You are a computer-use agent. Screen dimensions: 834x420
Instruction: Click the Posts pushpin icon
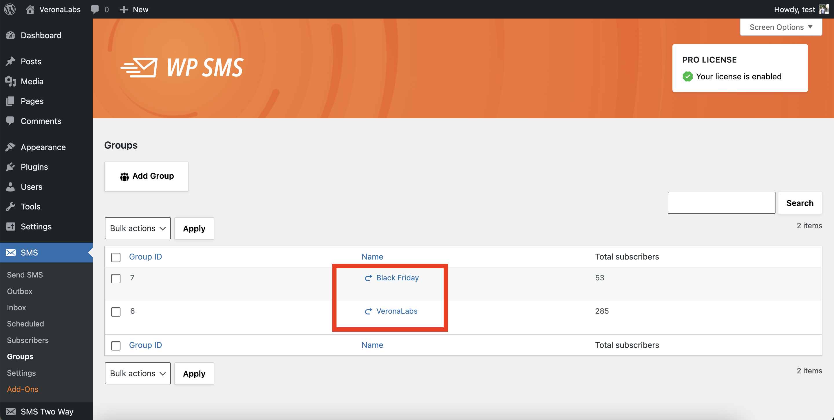click(10, 61)
